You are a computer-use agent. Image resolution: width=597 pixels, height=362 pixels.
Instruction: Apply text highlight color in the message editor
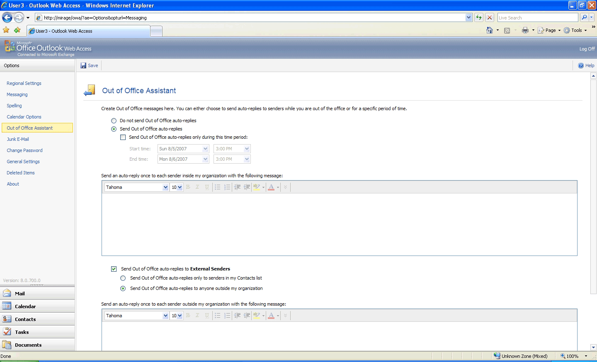point(257,187)
